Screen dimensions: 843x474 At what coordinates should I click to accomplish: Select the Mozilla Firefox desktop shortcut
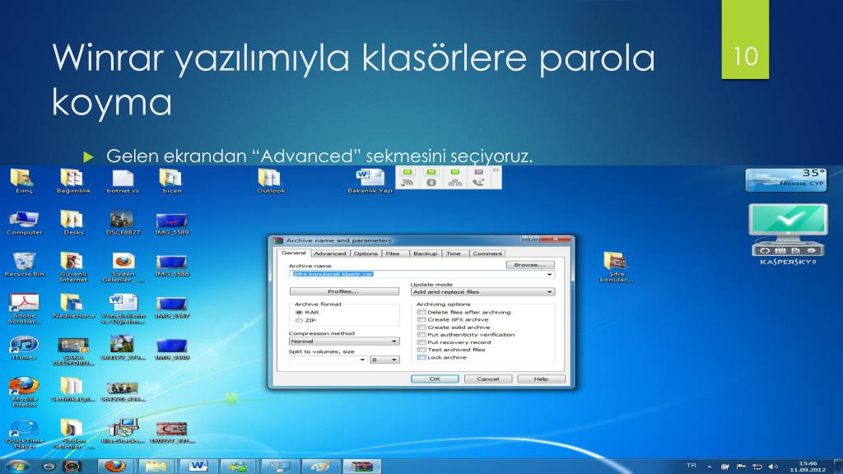point(24,392)
